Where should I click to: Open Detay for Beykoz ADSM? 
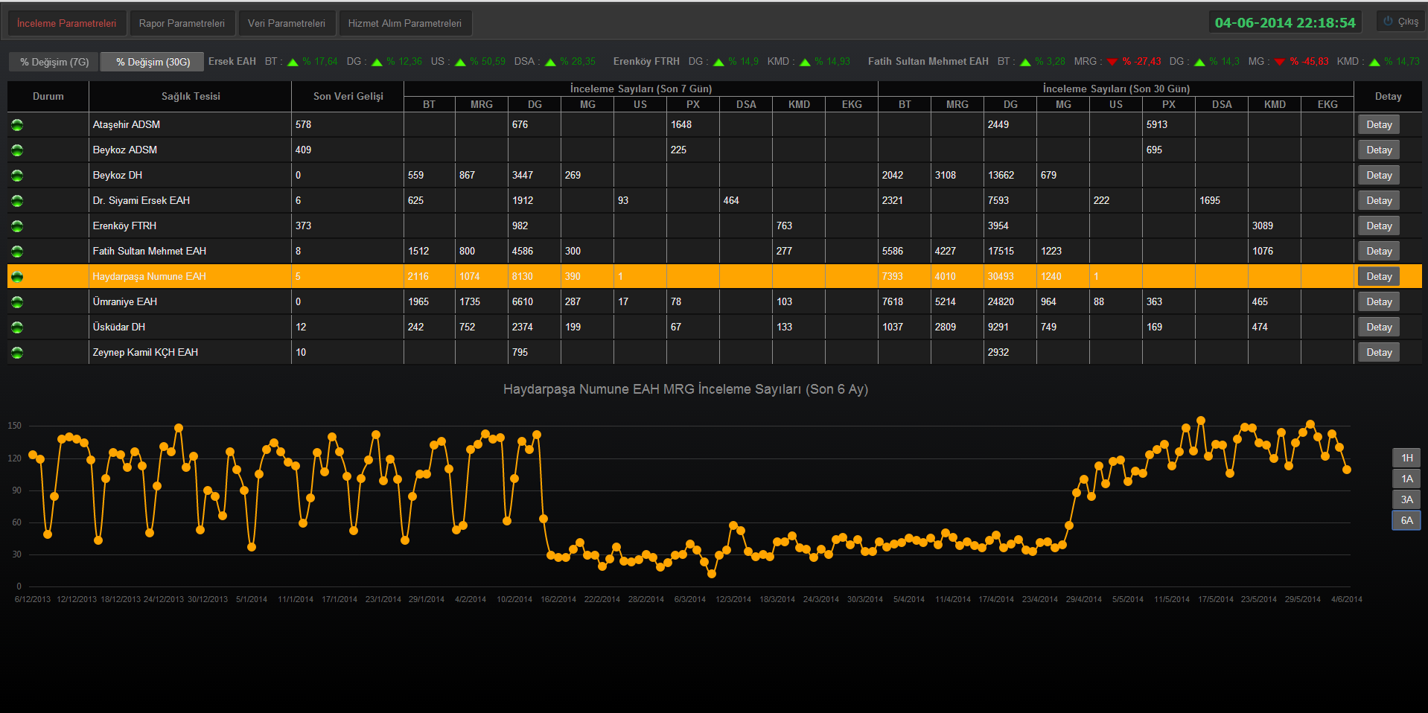[1379, 150]
